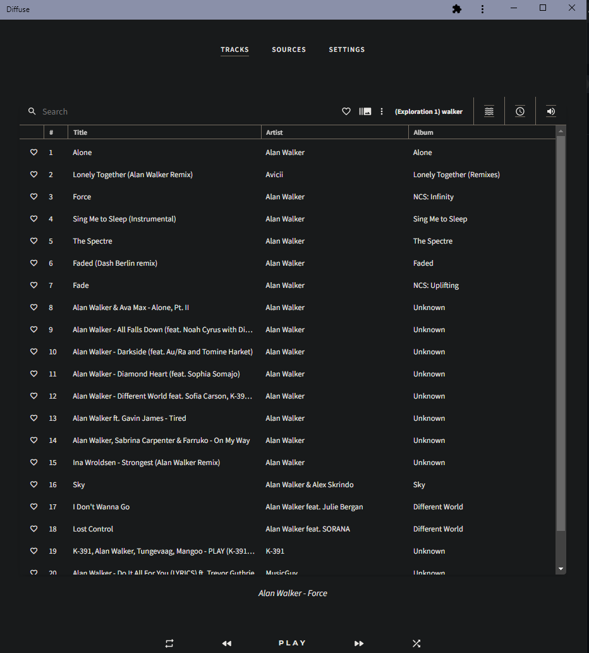Click the Alan Walker - Force now-playing title
This screenshot has width=589, height=653.
pyautogui.click(x=293, y=593)
